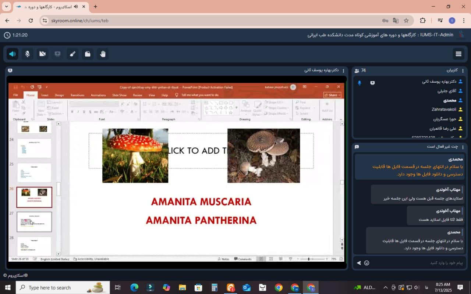Open a new browser tab
Screen dimensions: 471x294
pyautogui.click(x=95, y=7)
